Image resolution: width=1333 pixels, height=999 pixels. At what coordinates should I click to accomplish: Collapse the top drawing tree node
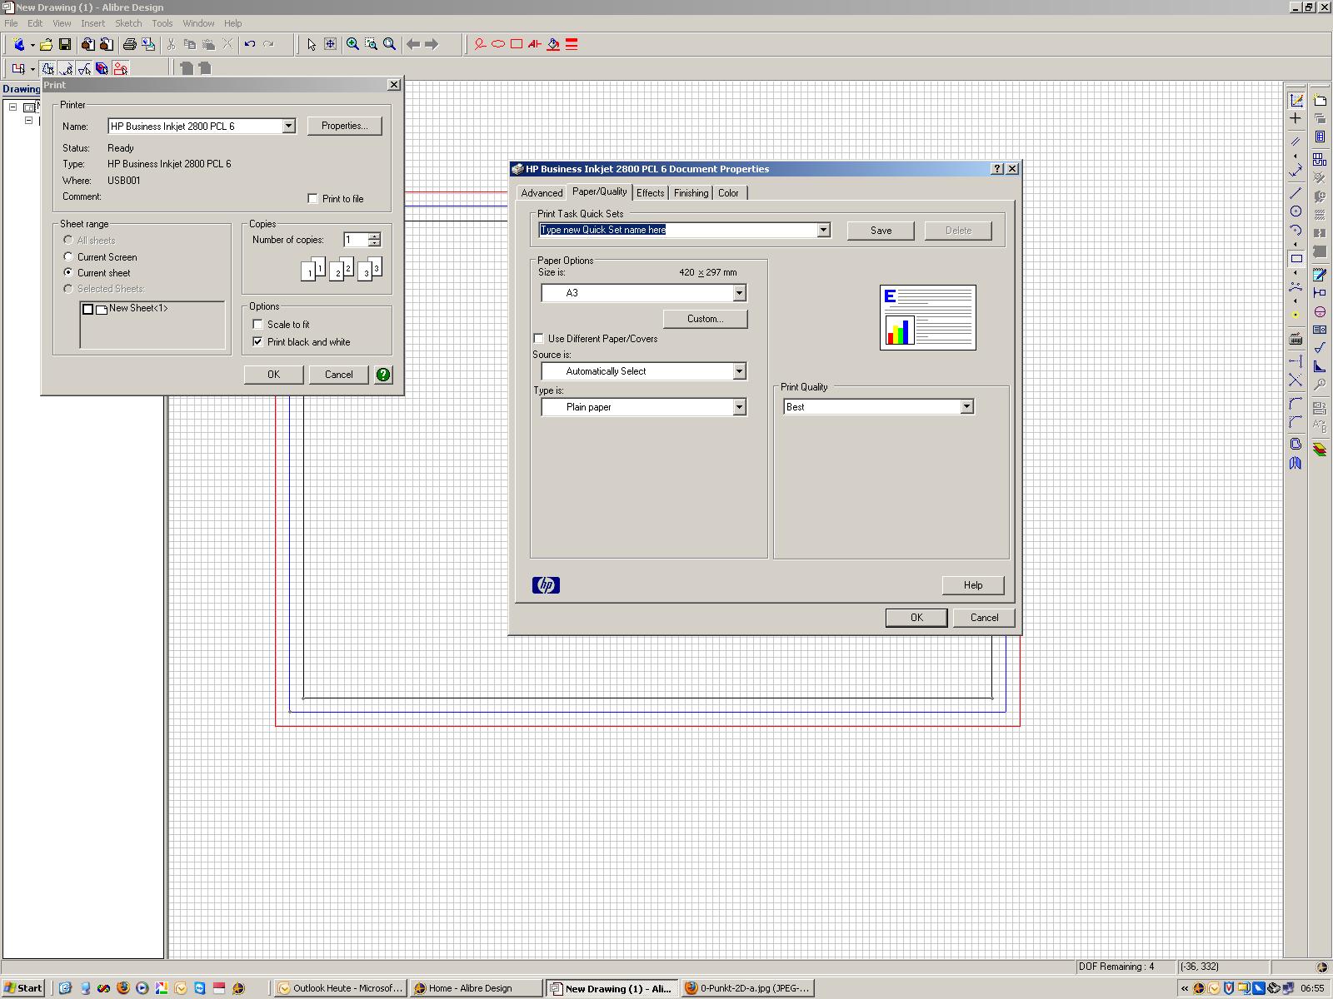[x=13, y=107]
